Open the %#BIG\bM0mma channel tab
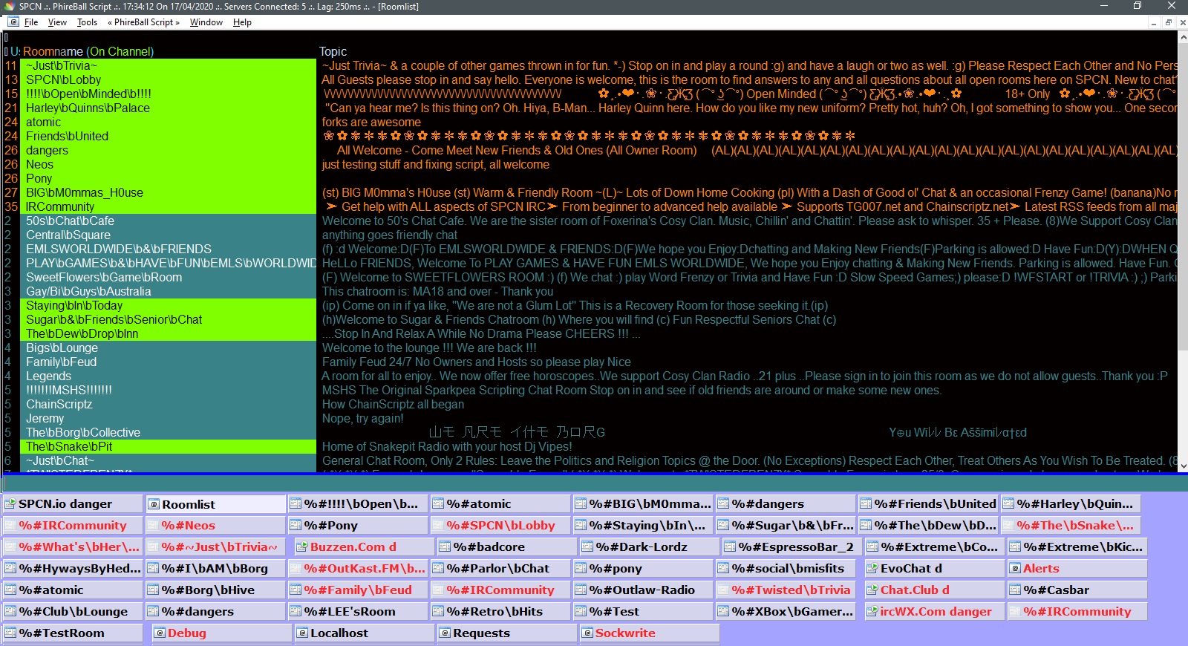Image resolution: width=1188 pixels, height=646 pixels. (643, 504)
